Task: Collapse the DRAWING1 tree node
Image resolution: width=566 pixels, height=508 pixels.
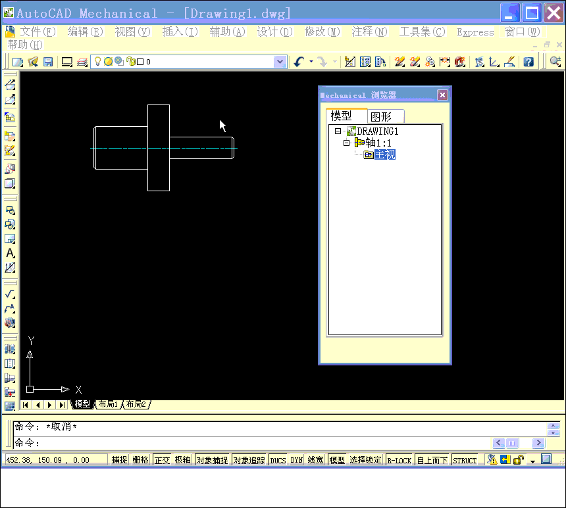Action: [338, 131]
